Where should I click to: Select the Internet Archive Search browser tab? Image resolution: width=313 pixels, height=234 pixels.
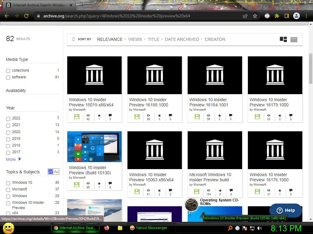pyautogui.click(x=39, y=5)
